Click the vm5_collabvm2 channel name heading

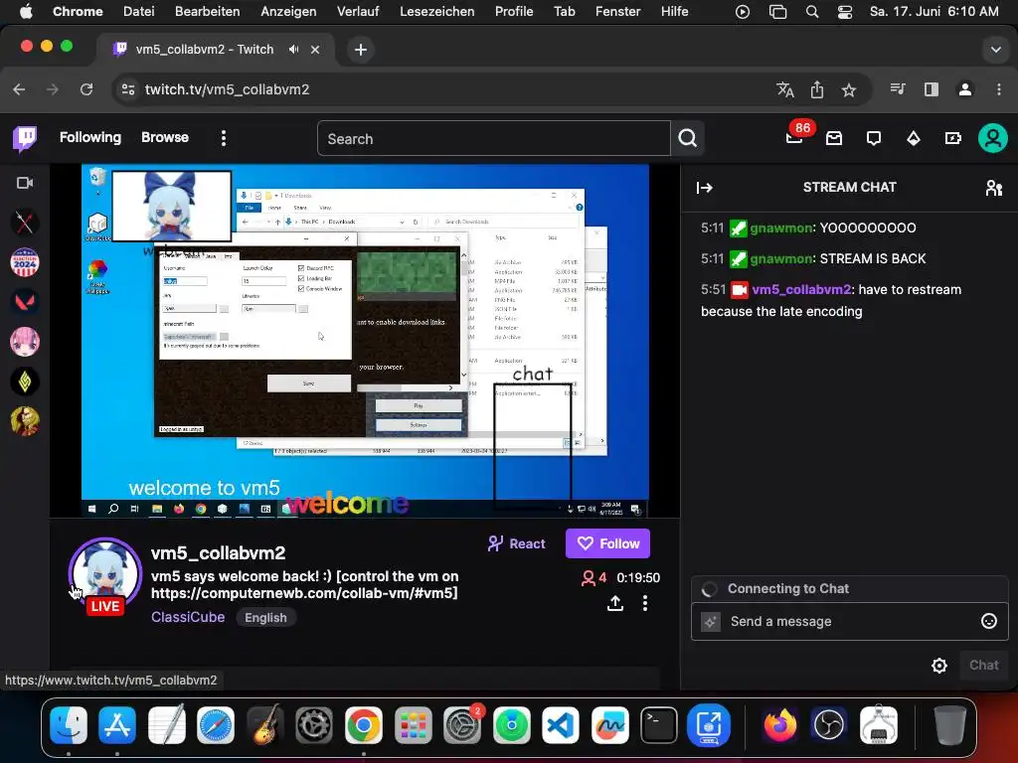click(218, 552)
